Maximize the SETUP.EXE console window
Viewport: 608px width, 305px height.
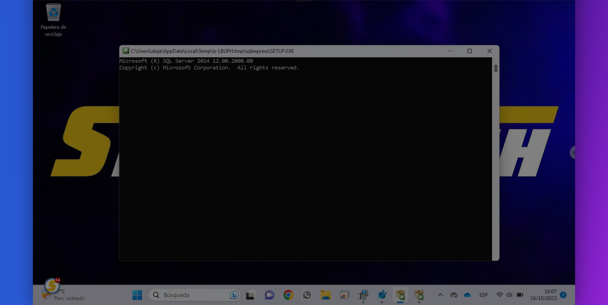(470, 51)
